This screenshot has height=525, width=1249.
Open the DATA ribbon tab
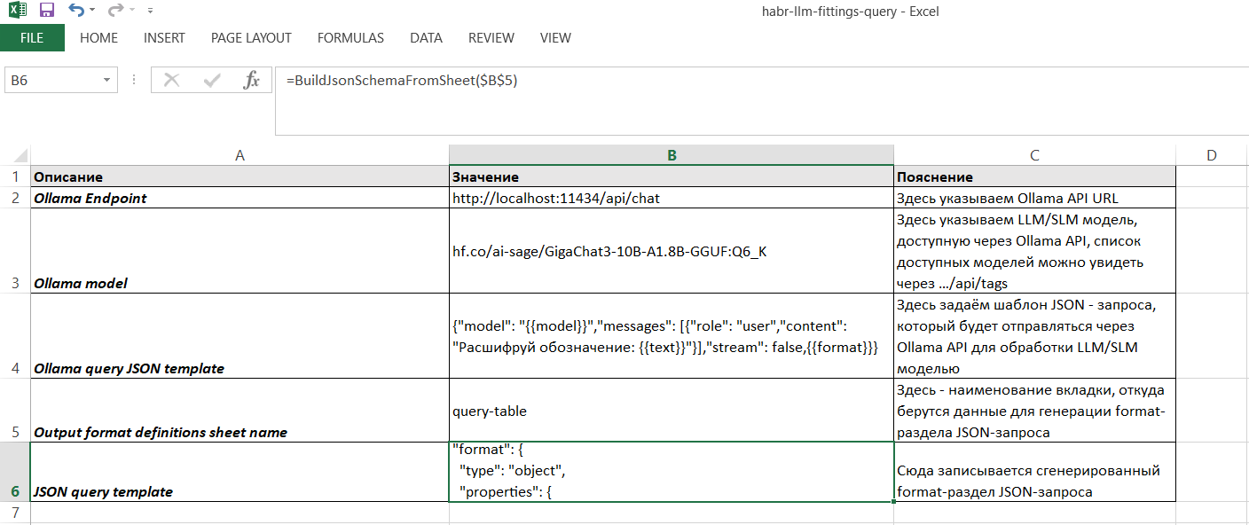tap(426, 38)
